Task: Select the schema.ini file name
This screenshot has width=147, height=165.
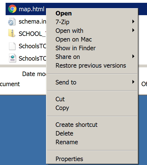Action: point(33,21)
